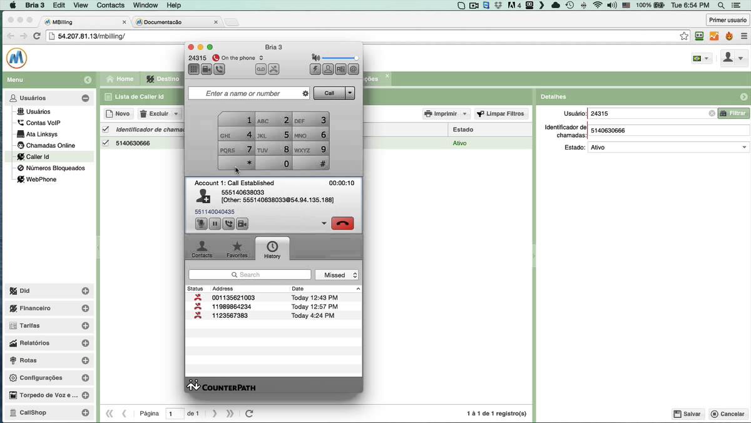Reload the browser page
The width and height of the screenshot is (751, 423).
pyautogui.click(x=37, y=36)
